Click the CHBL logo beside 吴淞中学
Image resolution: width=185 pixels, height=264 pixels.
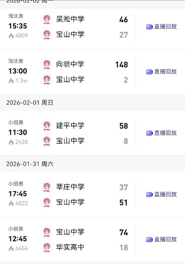[x=47, y=19]
